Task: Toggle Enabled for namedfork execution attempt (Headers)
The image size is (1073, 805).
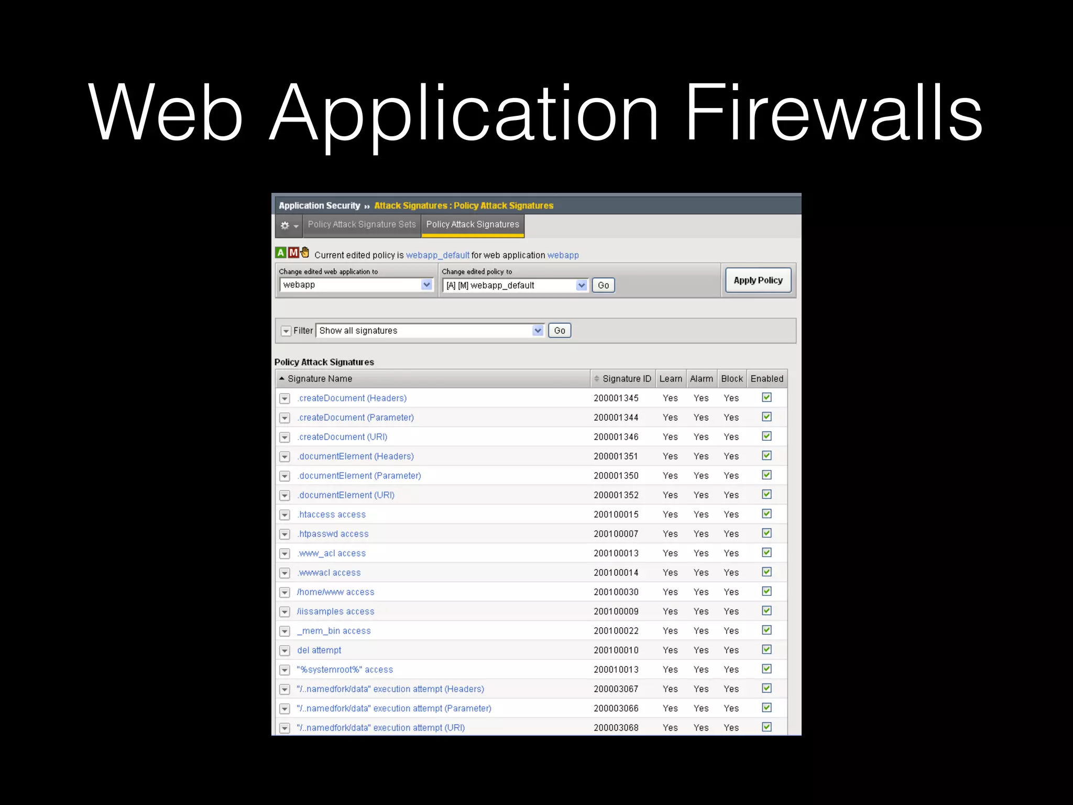Action: pos(767,688)
